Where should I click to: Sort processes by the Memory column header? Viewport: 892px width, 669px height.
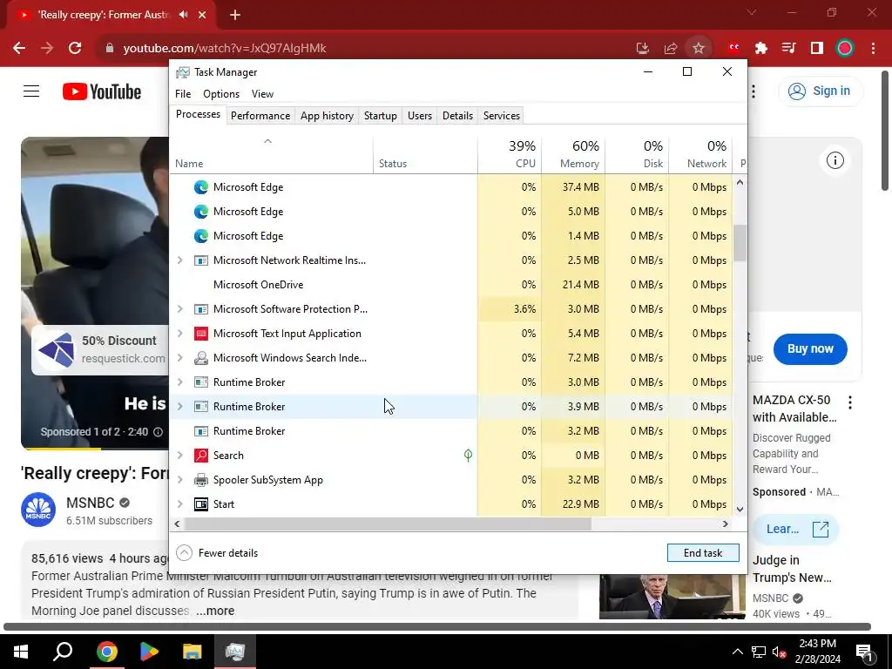coord(573,155)
